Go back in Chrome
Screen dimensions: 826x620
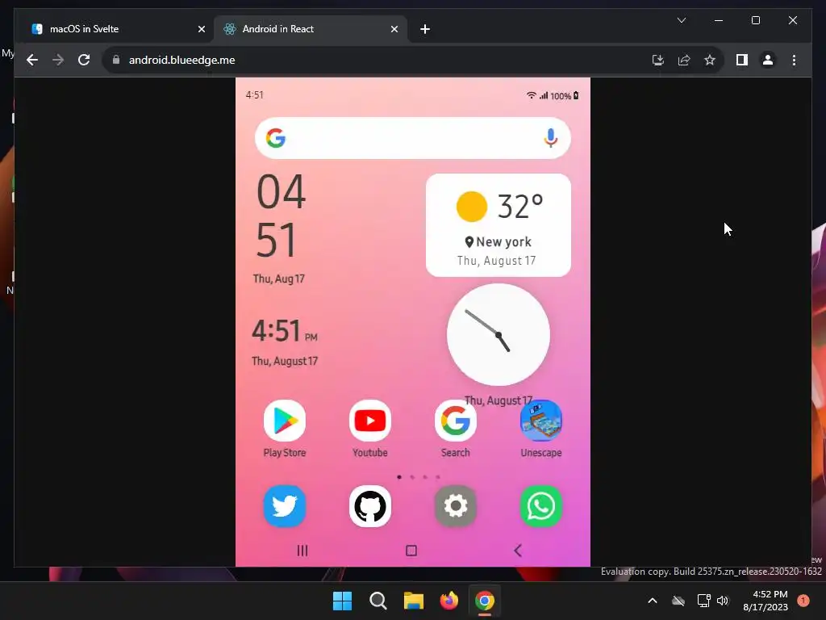[x=32, y=60]
